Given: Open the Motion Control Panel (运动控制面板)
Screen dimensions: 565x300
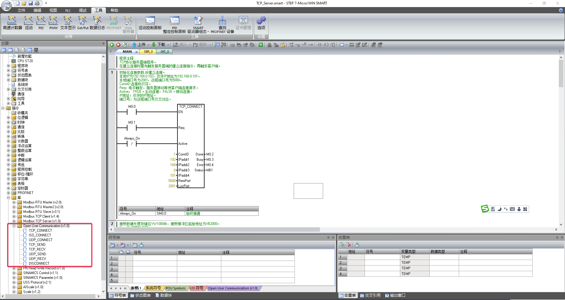Looking at the screenshot, I should click(x=150, y=23).
